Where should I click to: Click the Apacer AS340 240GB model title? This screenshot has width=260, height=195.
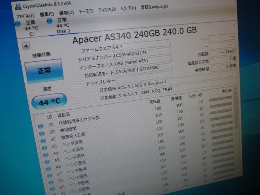134,35
